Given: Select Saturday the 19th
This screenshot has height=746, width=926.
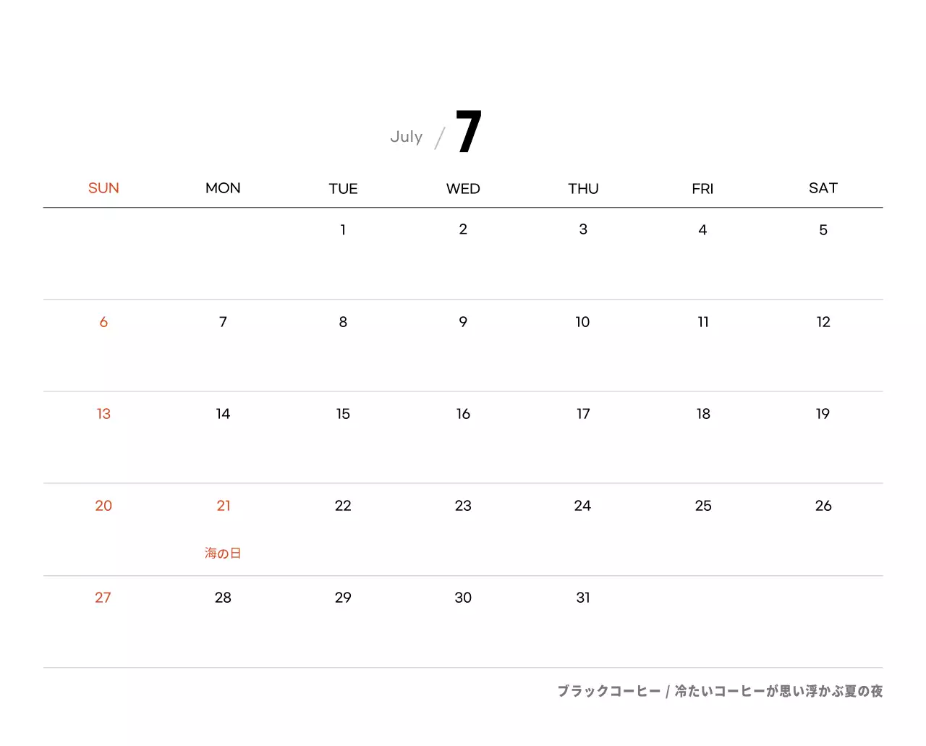Looking at the screenshot, I should click(823, 414).
